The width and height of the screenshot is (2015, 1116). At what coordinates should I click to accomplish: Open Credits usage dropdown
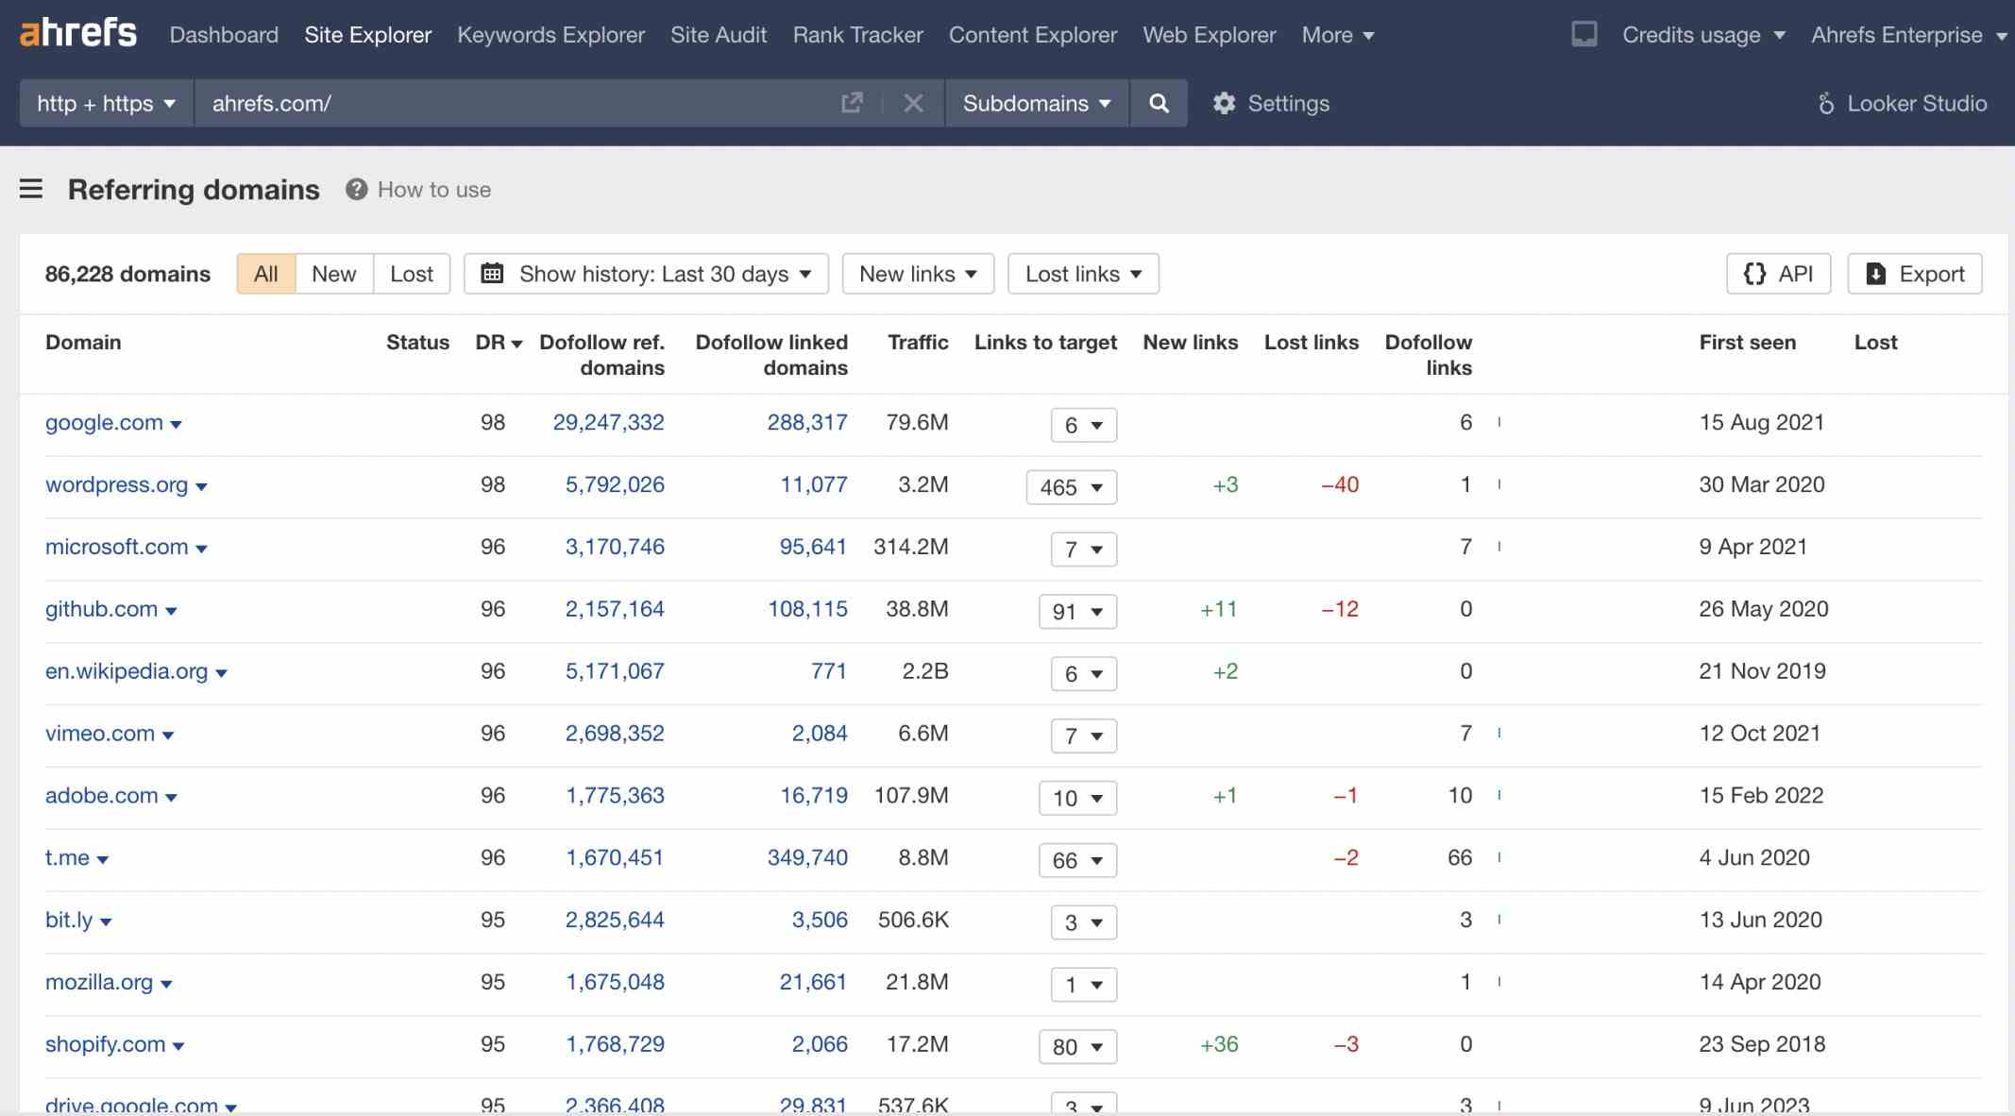click(x=1703, y=35)
